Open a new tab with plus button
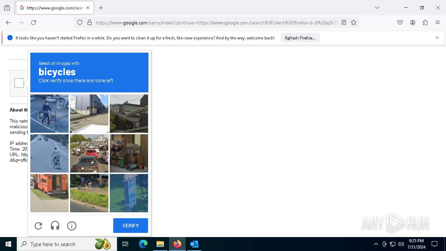Viewport: 446px width, 251px height. coord(101,8)
